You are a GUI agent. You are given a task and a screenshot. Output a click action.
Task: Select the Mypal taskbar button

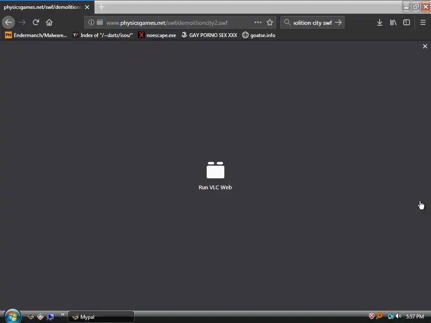pyautogui.click(x=101, y=317)
